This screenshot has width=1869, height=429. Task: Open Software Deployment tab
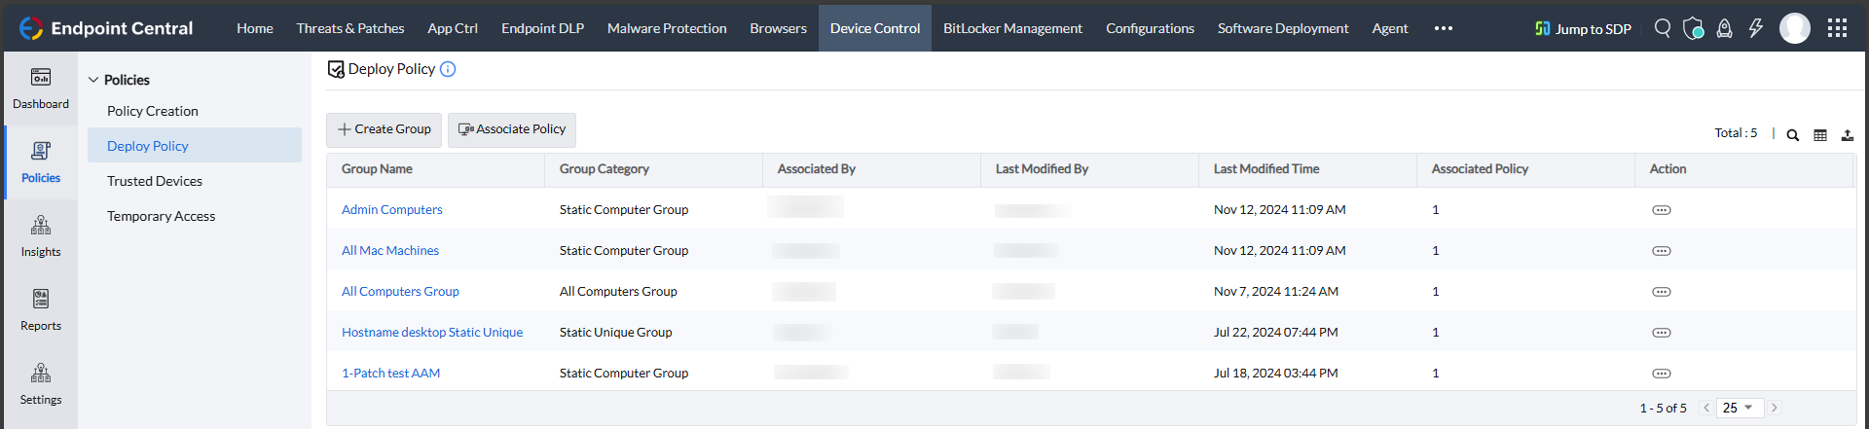[1283, 28]
